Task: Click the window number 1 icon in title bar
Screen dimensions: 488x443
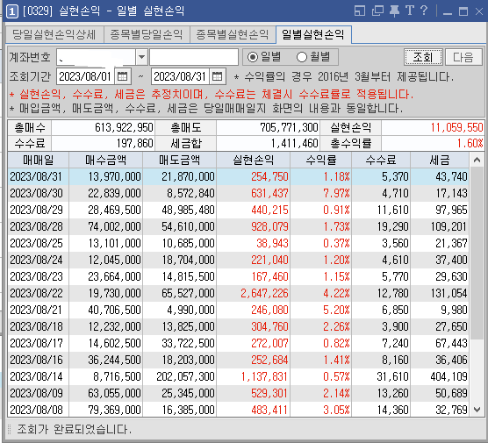Action: pyautogui.click(x=12, y=11)
